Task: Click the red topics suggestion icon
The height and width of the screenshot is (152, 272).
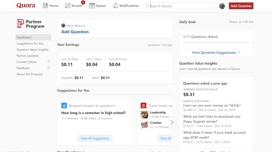Action: pos(143,105)
